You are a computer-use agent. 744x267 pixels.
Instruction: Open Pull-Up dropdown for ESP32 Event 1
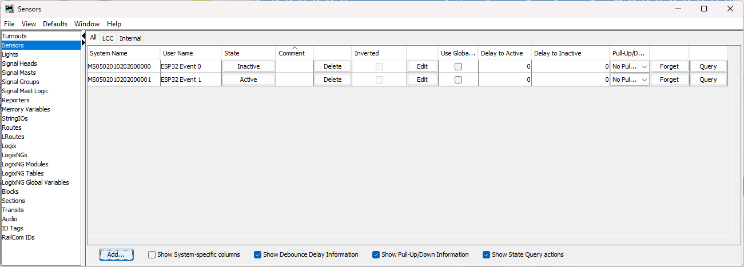point(629,80)
